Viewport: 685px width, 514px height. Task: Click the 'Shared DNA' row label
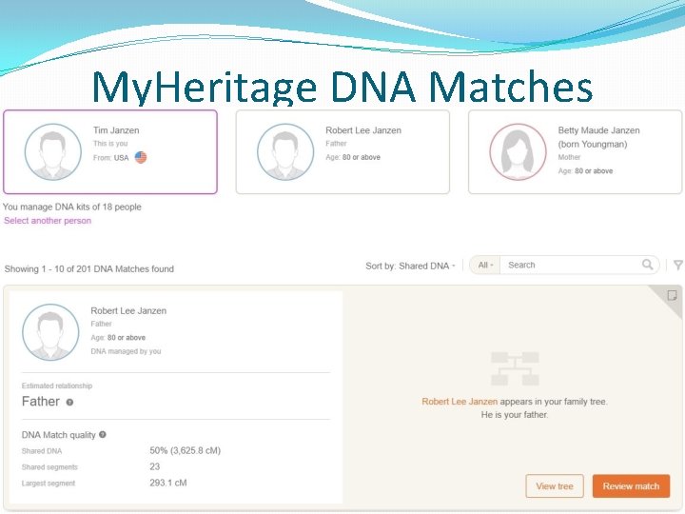click(x=42, y=450)
